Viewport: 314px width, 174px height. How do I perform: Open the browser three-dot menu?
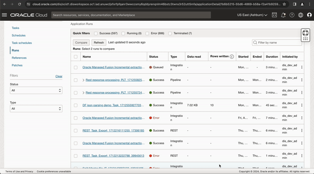pos(310,4)
